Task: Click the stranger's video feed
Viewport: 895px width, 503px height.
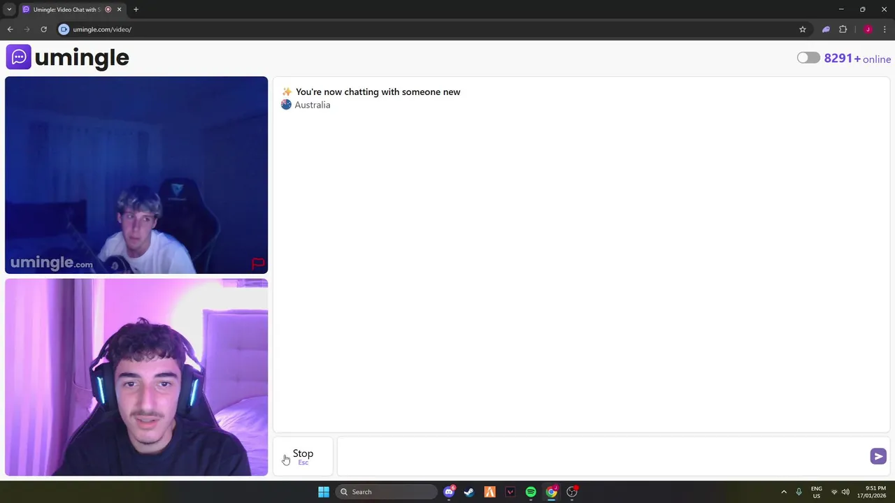Action: (136, 175)
